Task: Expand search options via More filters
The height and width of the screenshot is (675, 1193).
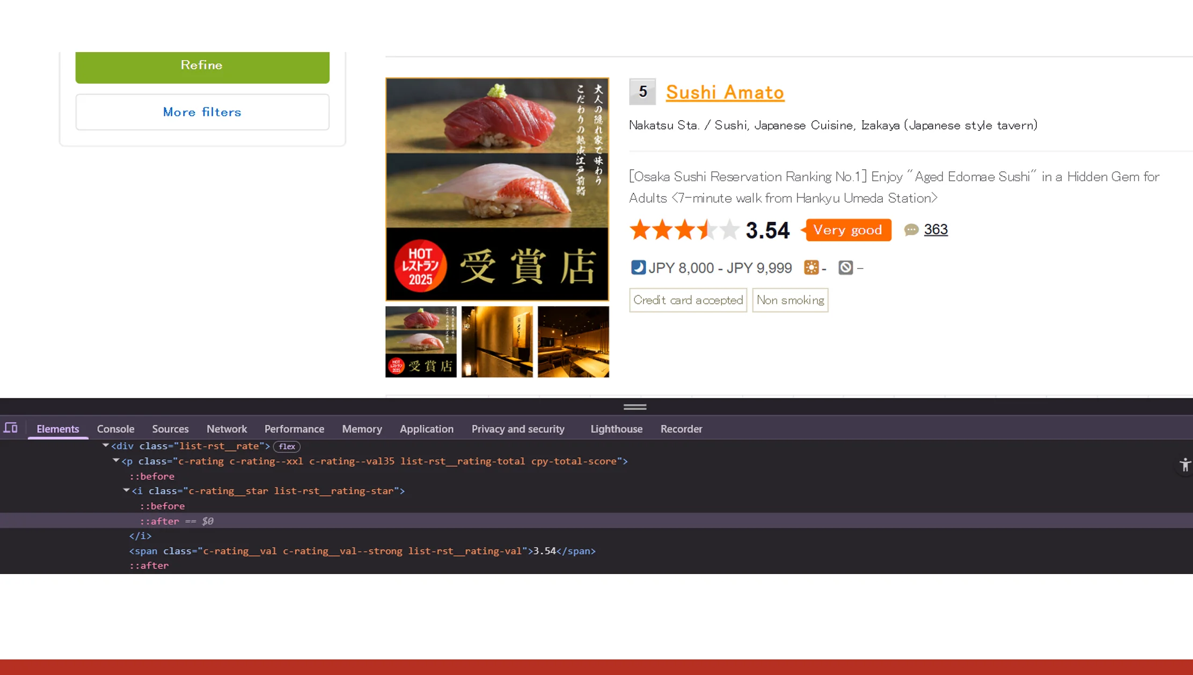Action: tap(202, 112)
